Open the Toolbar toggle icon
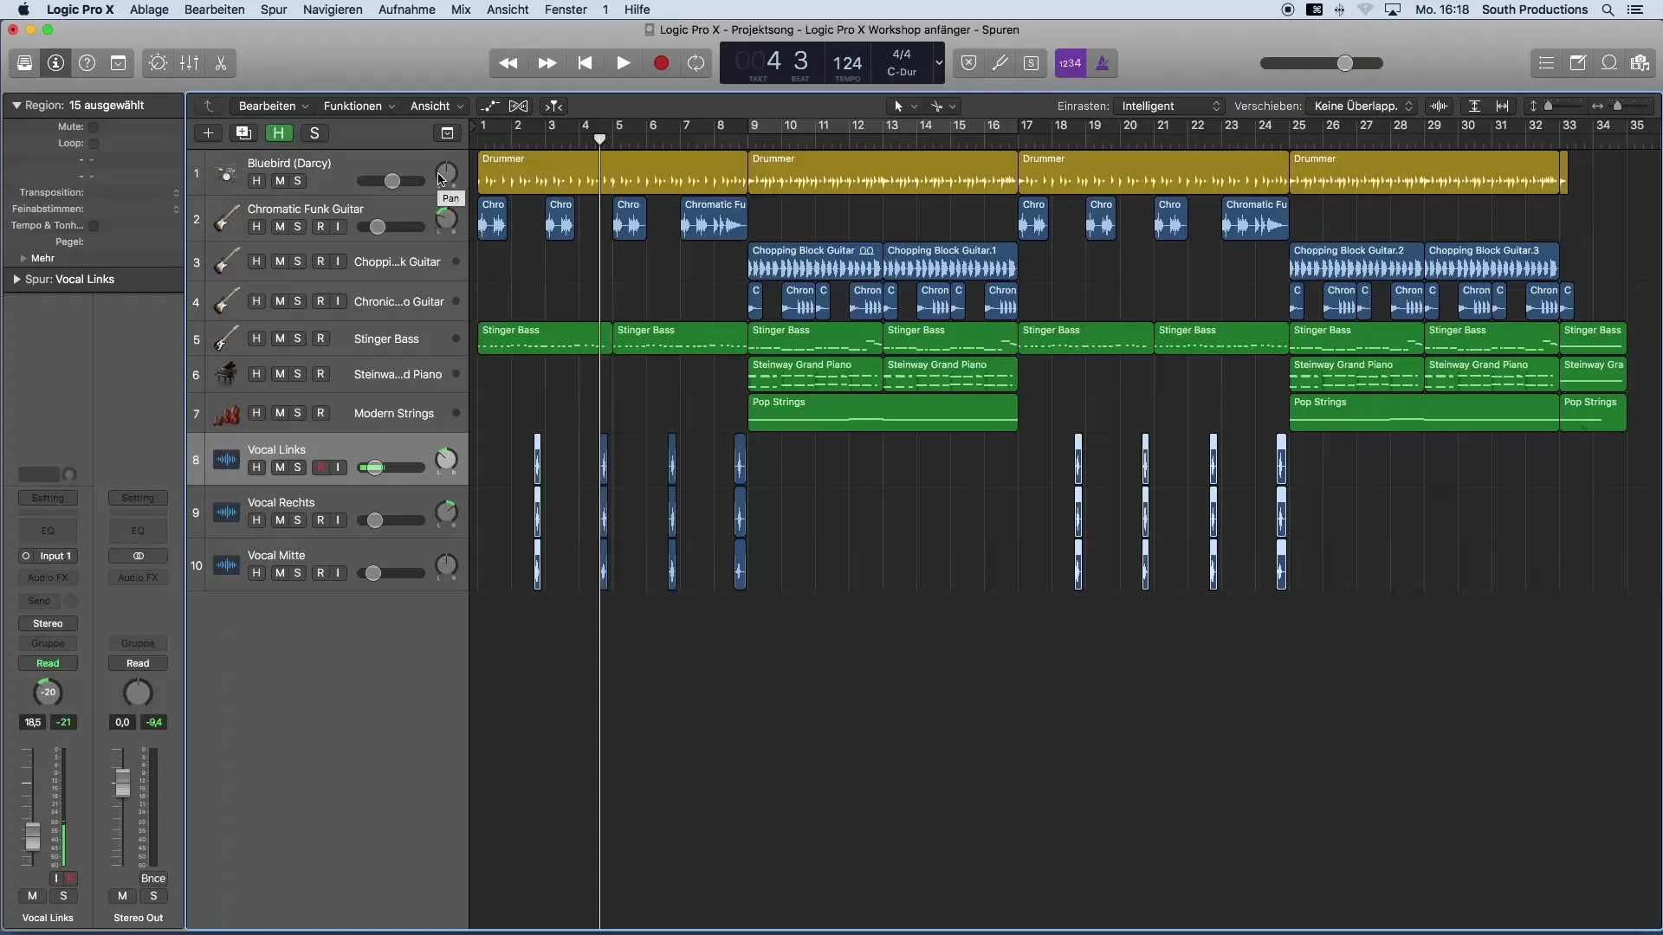The image size is (1663, 935). click(x=119, y=63)
